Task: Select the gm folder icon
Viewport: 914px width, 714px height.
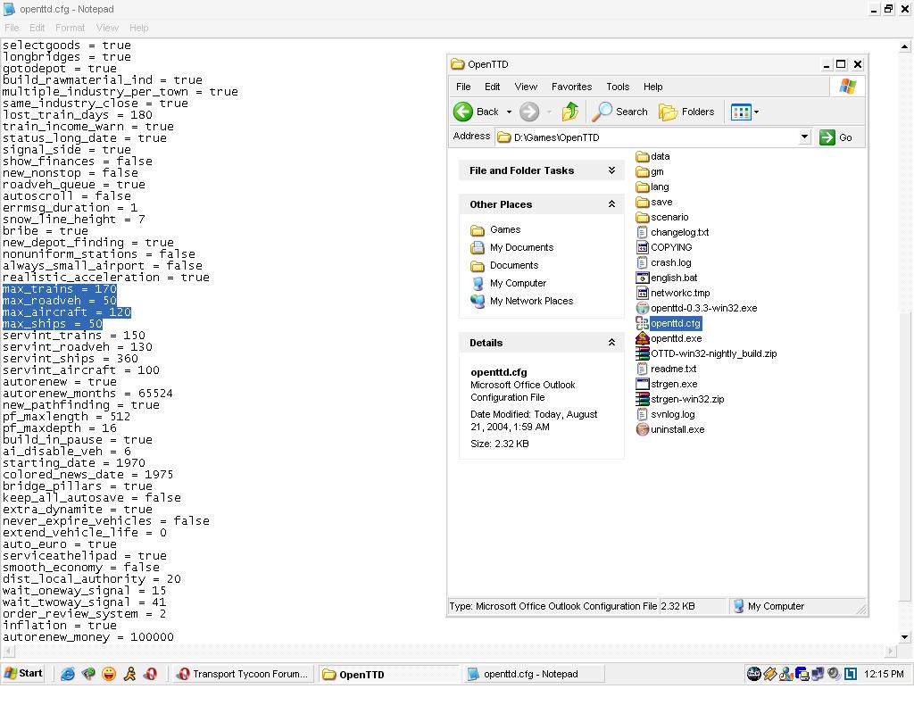Action: click(x=643, y=171)
